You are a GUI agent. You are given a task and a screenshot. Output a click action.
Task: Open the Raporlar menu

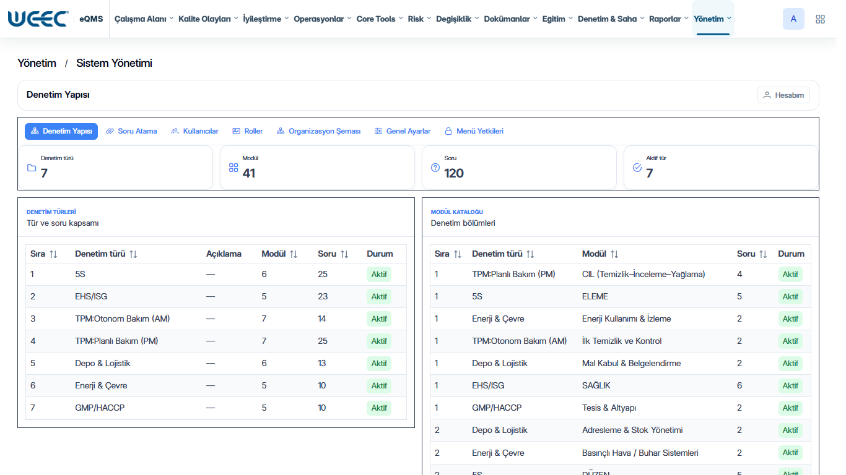[x=669, y=19]
